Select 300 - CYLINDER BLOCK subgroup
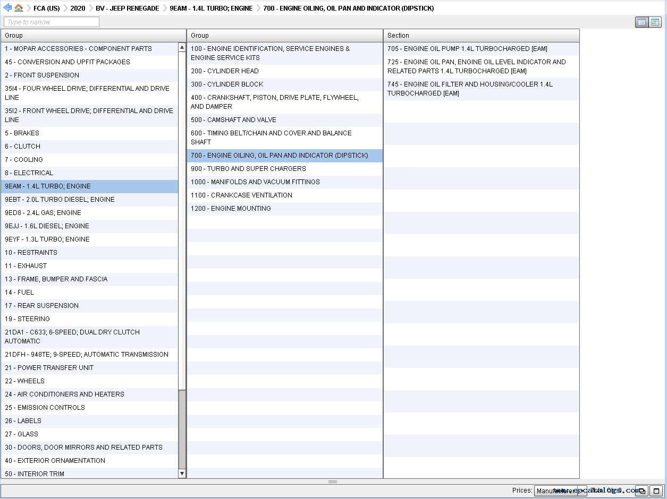The image size is (667, 499). coord(285,84)
